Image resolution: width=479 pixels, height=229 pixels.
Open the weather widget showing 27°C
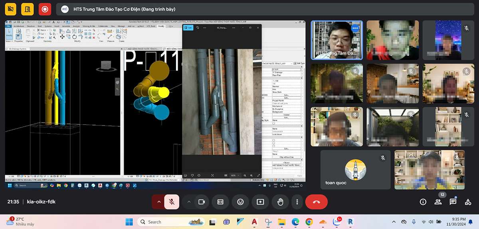click(x=20, y=222)
